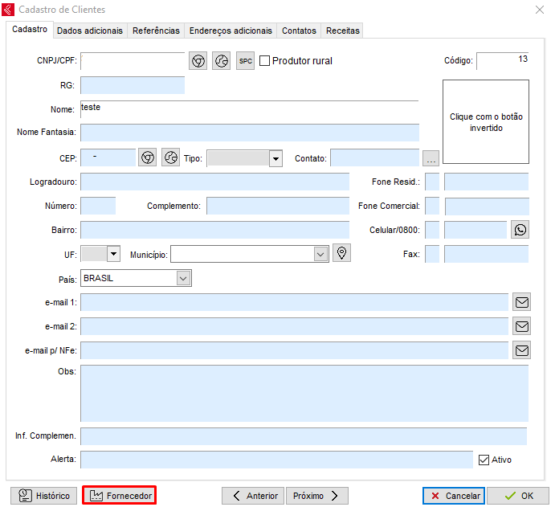Focus the Nome Fantasia field
Screen dimensions: 551x507
tap(250, 133)
